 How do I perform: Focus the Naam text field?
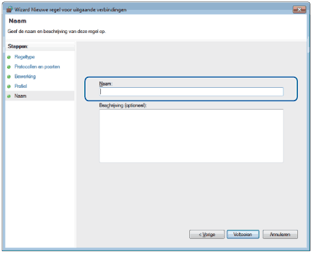[x=191, y=91]
